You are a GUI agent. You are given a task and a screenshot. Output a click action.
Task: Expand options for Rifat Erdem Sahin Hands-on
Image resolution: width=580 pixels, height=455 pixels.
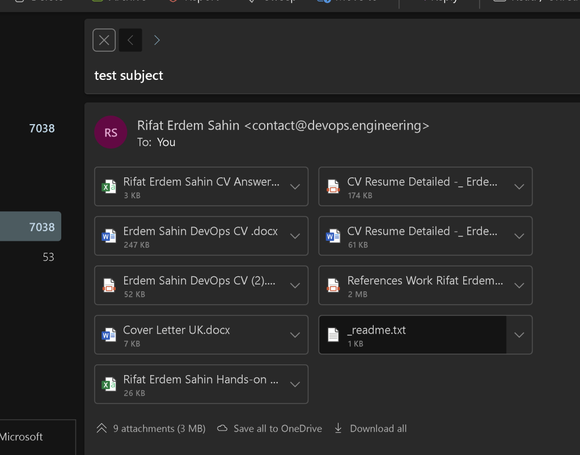coord(295,384)
